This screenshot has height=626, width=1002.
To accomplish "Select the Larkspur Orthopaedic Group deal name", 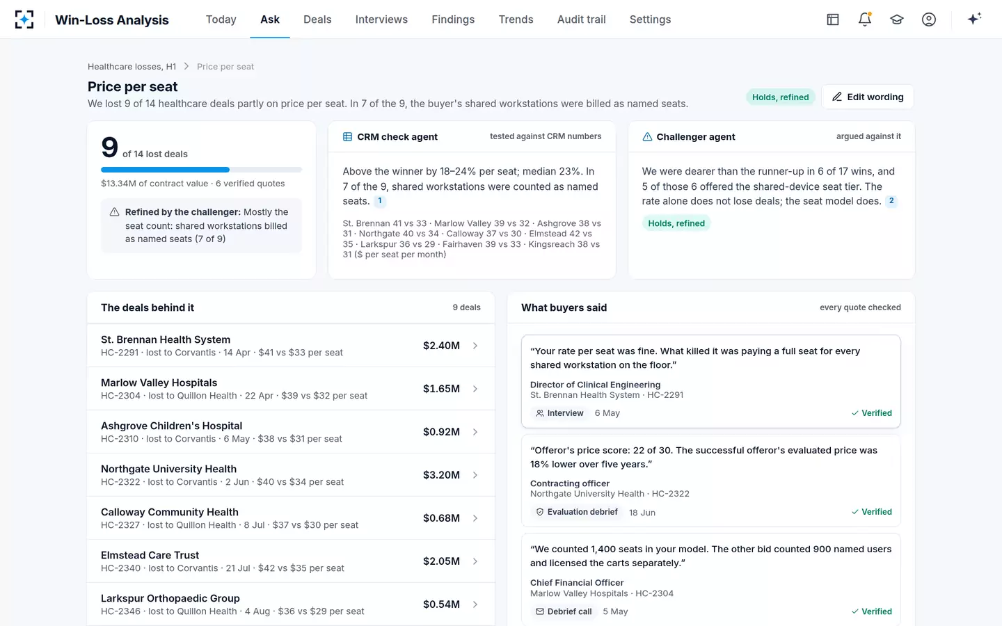I will coord(170,598).
